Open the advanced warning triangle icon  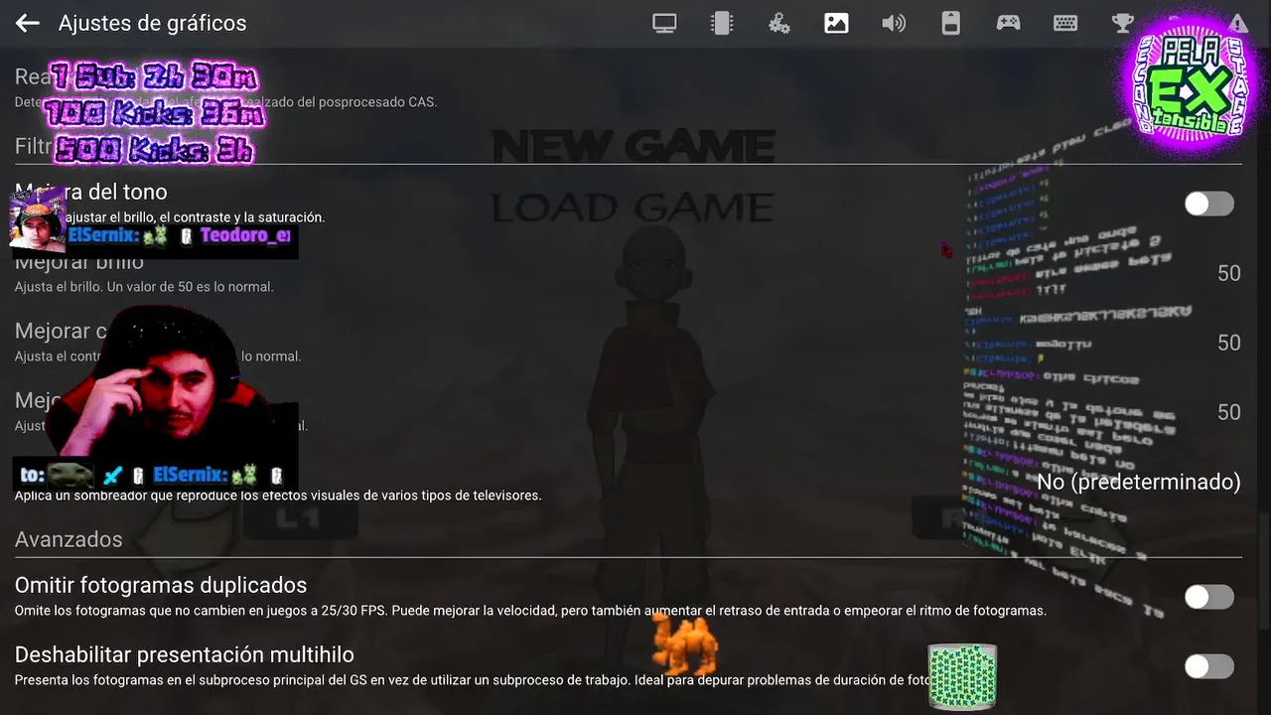click(x=1238, y=23)
